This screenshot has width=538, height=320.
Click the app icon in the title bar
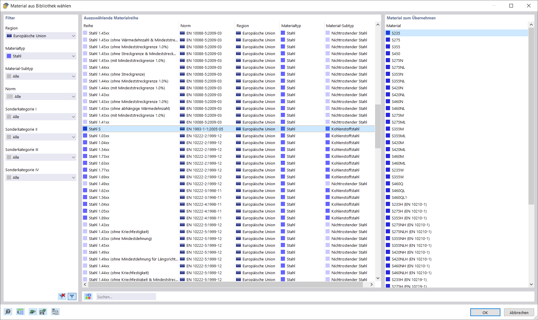click(x=6, y=6)
